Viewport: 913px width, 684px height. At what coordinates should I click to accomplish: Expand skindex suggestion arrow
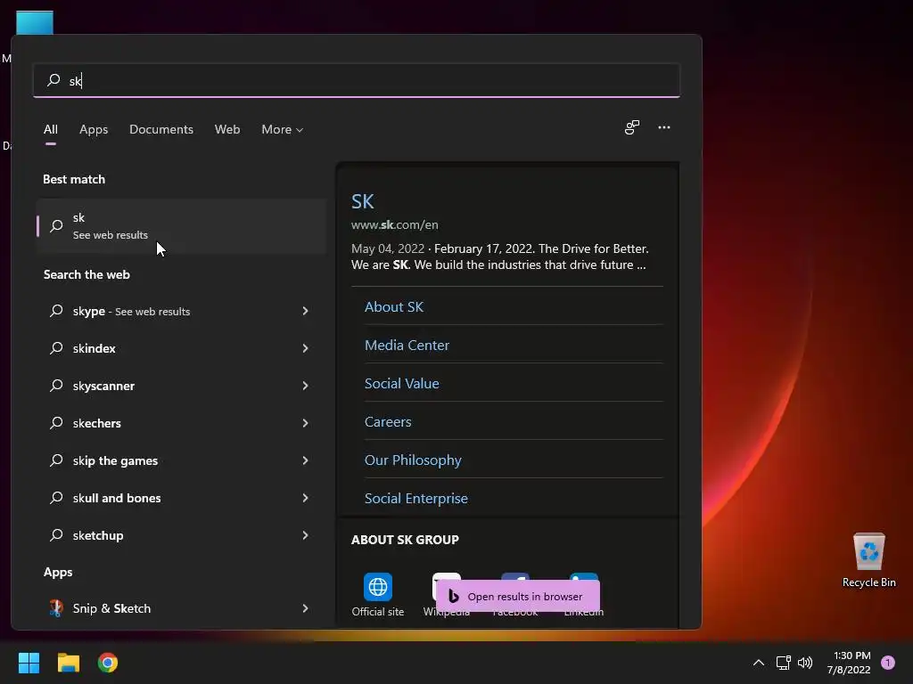(x=305, y=348)
